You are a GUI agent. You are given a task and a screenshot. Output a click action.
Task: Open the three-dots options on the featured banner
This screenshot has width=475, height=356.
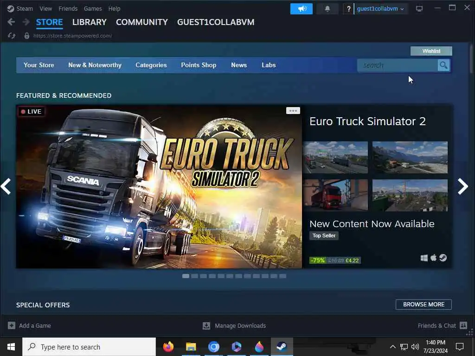[x=293, y=110]
